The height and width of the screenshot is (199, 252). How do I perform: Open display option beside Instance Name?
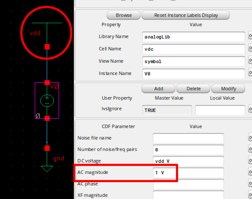point(250,72)
